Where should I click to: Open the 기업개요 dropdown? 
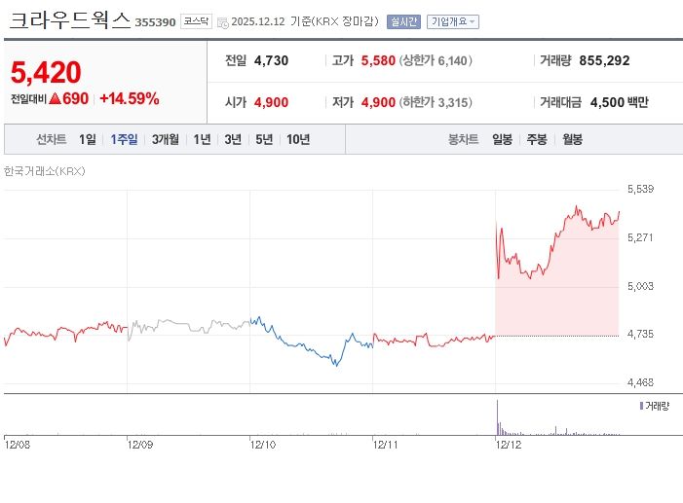(453, 21)
